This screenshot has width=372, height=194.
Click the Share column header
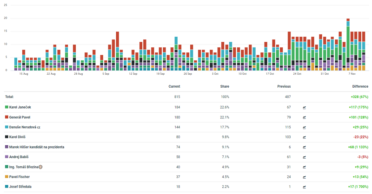225,86
